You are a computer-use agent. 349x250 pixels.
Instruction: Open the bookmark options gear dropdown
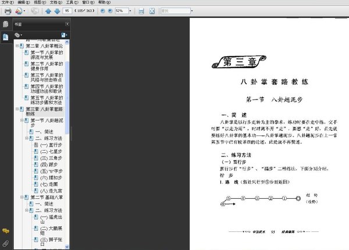(x=18, y=35)
